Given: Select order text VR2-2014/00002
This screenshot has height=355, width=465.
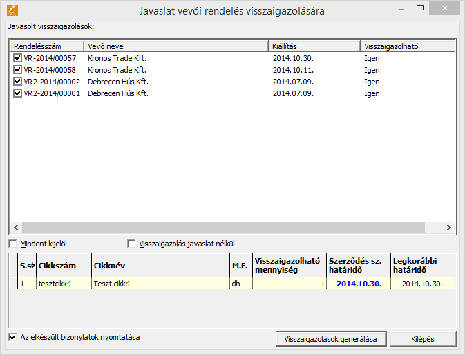Looking at the screenshot, I should 52,82.
